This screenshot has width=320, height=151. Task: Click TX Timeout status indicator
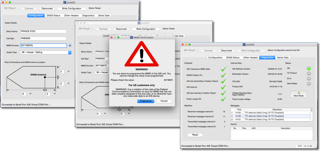coord(309,73)
